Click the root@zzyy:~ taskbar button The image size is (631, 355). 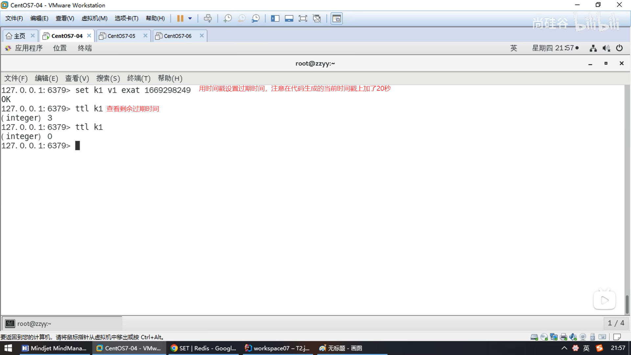34,324
